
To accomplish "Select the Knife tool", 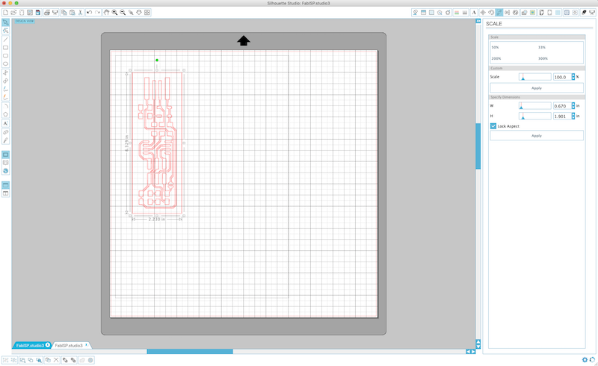I will 6,140.
